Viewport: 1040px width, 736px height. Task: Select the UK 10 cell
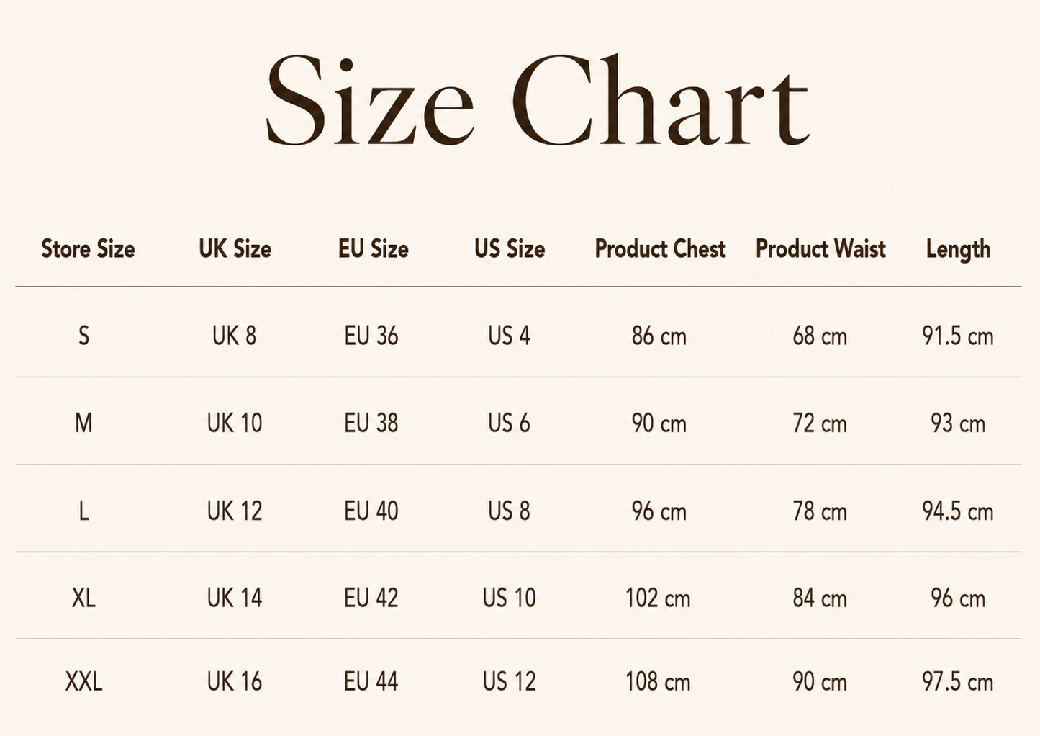235,423
